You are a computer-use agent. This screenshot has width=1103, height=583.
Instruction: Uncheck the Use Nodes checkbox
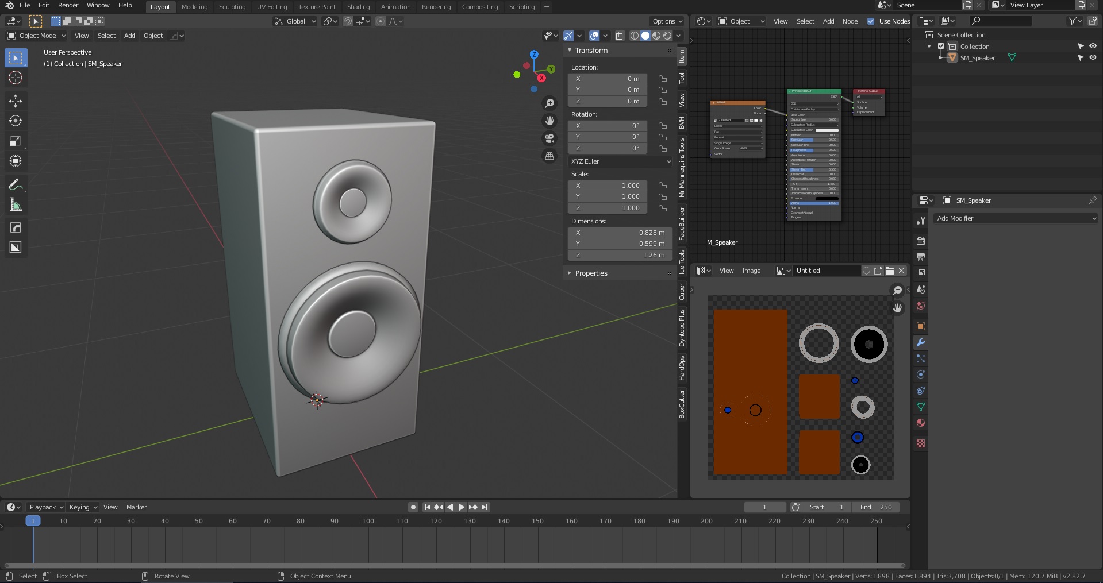(871, 21)
